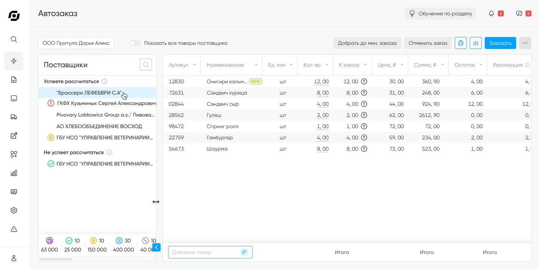The width and height of the screenshot is (539, 269).
Task: Click the blue list status icon
Action: (x=119, y=241)
